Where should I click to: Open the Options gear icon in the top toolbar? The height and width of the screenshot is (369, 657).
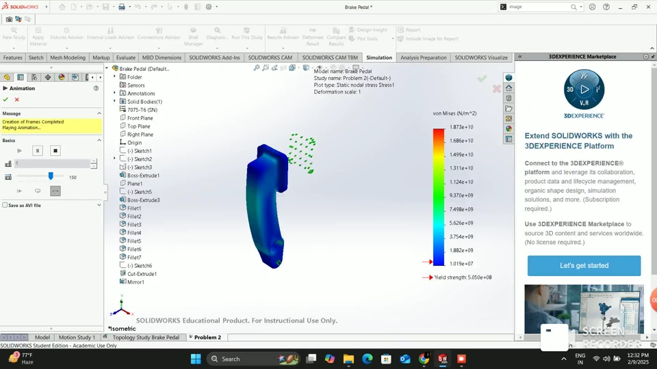(x=209, y=7)
